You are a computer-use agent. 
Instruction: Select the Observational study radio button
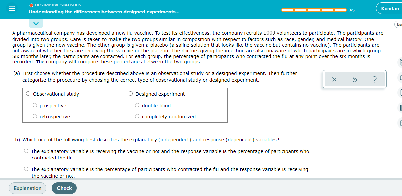pyautogui.click(x=28, y=93)
